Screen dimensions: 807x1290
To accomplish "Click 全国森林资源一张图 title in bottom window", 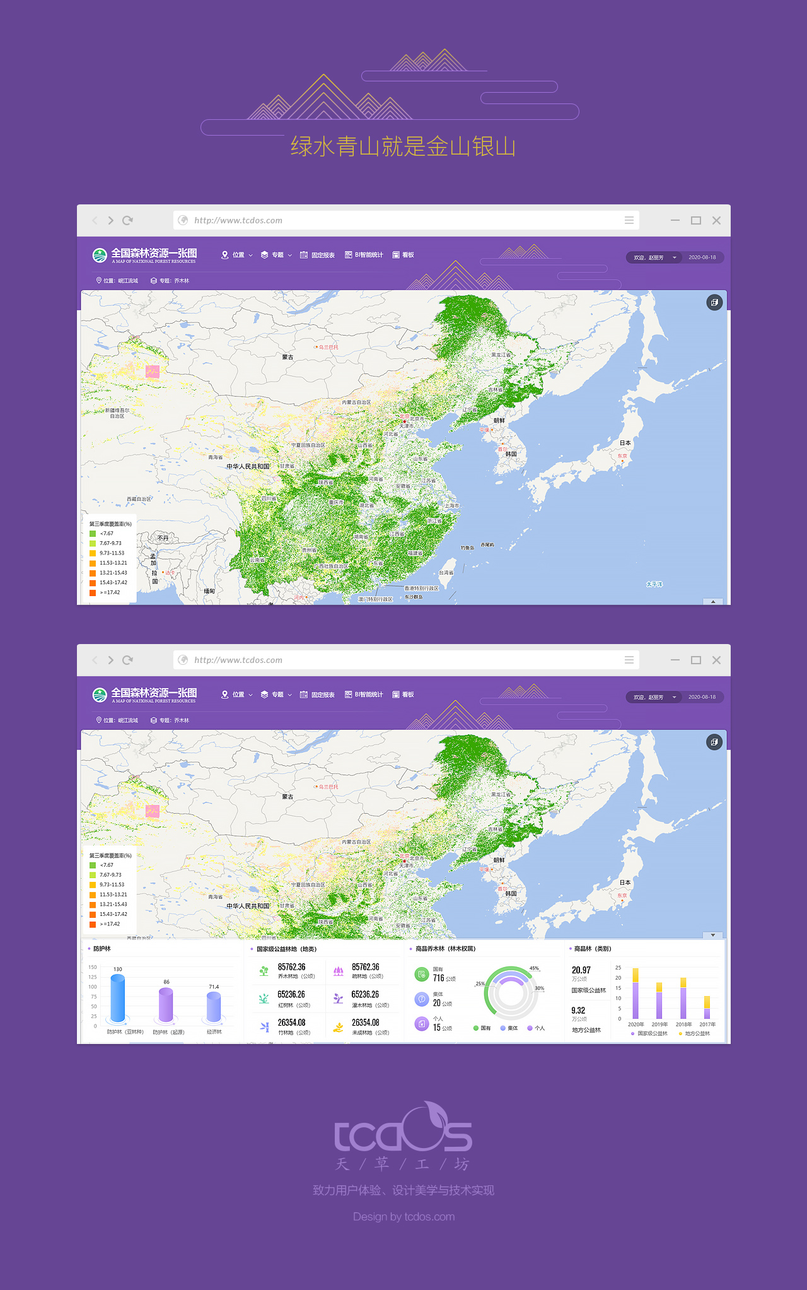I will 154,693.
